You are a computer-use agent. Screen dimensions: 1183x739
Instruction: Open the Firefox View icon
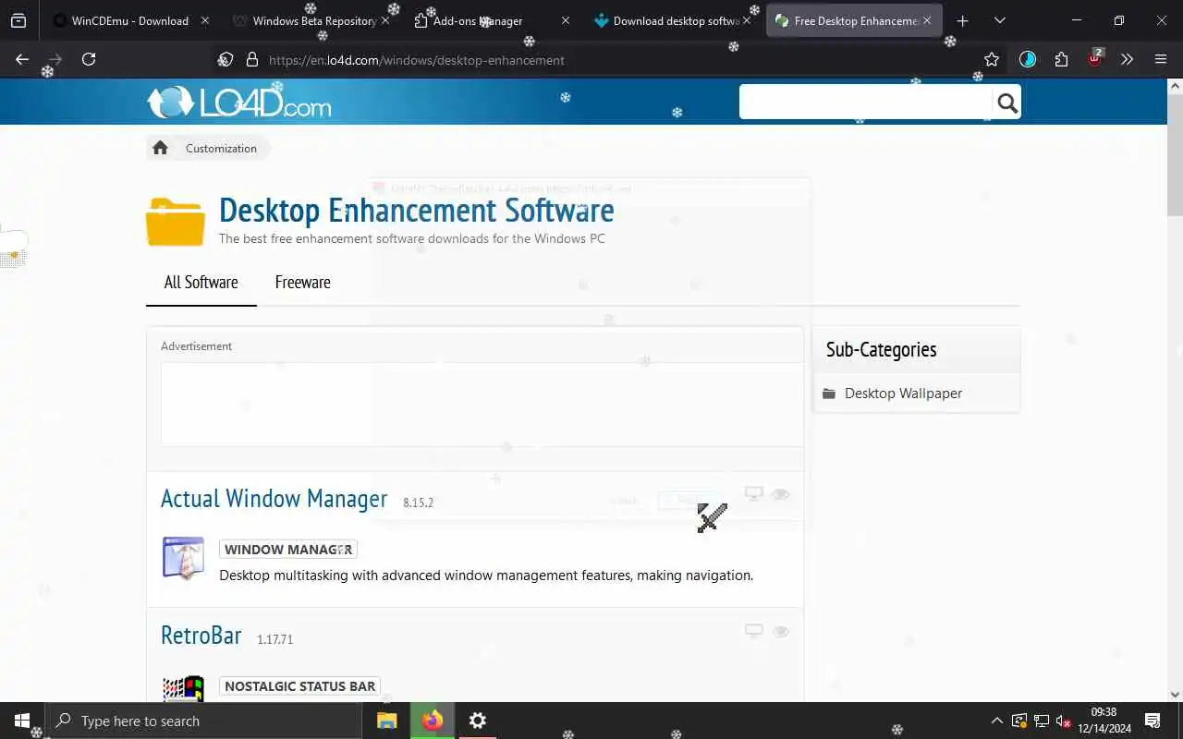pyautogui.click(x=18, y=20)
